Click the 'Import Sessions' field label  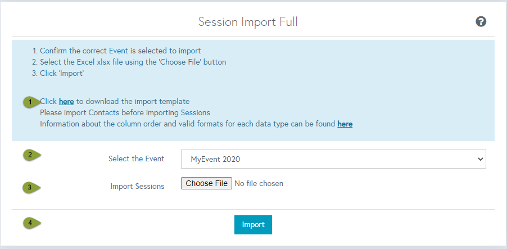click(137, 187)
